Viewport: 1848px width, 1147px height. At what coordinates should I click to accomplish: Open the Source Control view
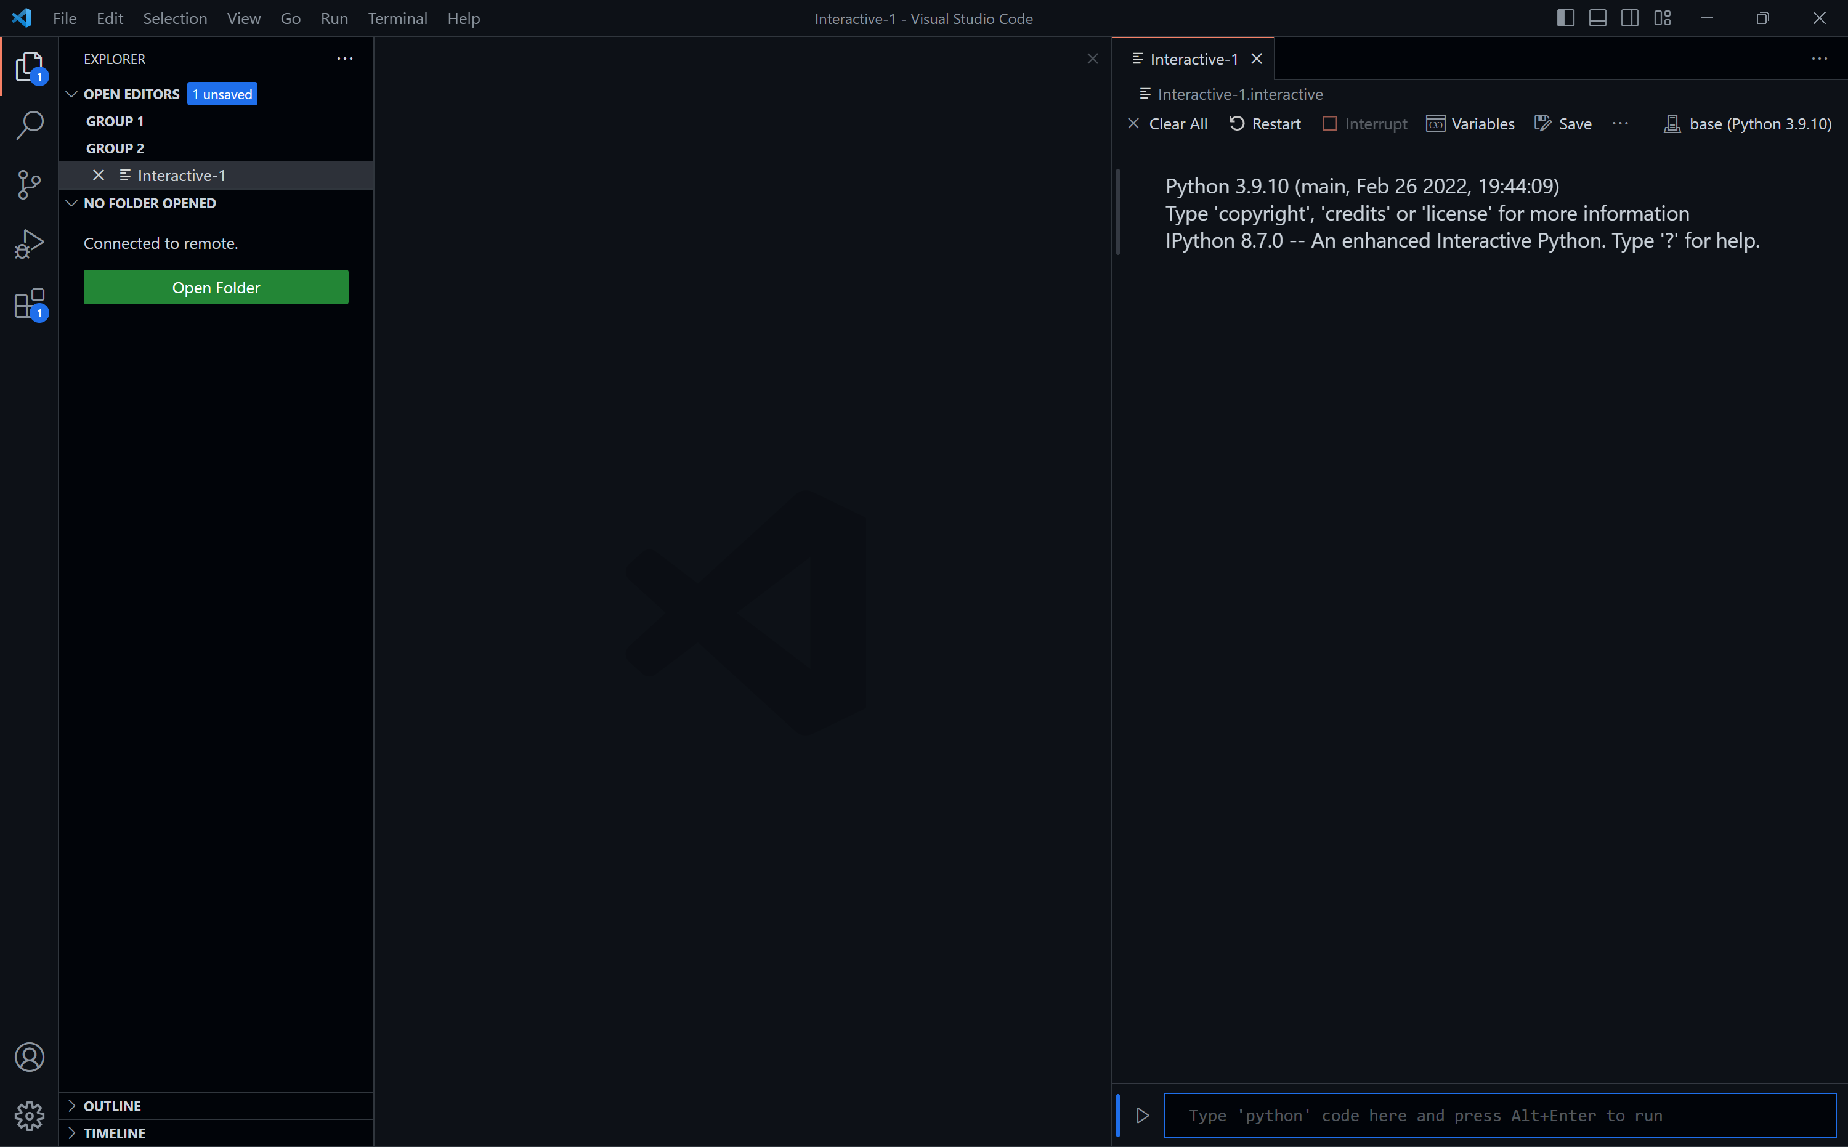[x=30, y=184]
